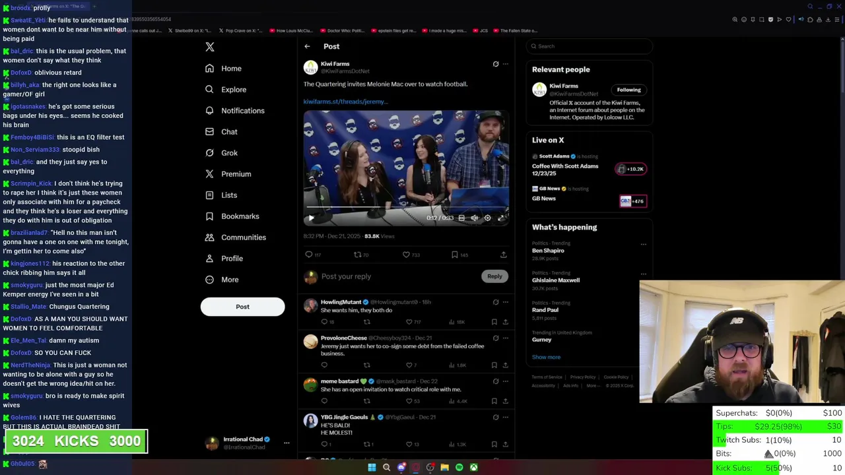The width and height of the screenshot is (845, 475).
Task: Go back with the post arrow
Action: pyautogui.click(x=307, y=46)
